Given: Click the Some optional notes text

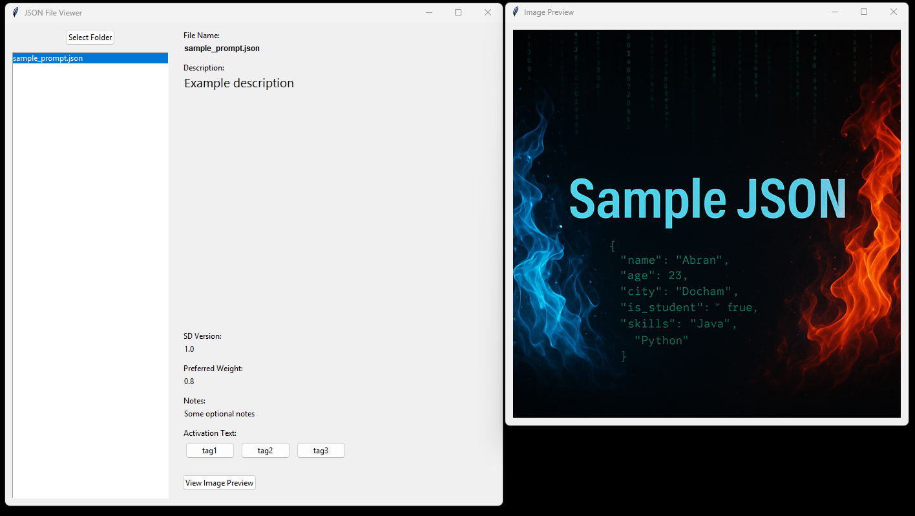Looking at the screenshot, I should pyautogui.click(x=219, y=413).
